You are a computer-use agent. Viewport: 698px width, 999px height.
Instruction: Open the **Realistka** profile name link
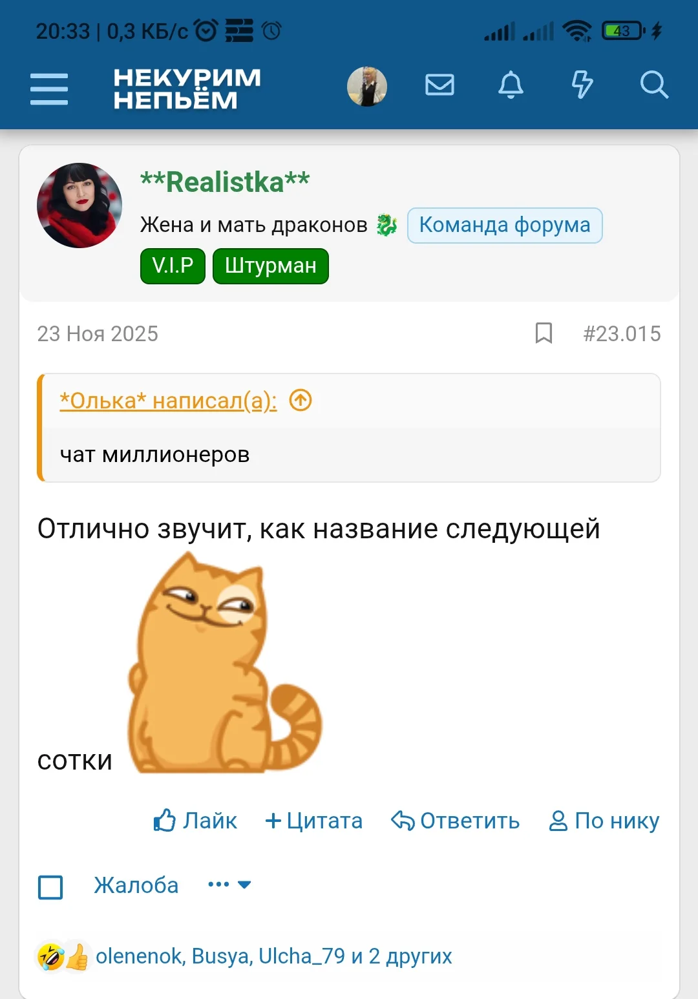point(225,182)
